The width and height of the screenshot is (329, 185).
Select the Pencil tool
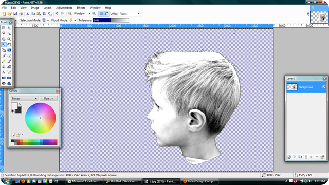4,61
